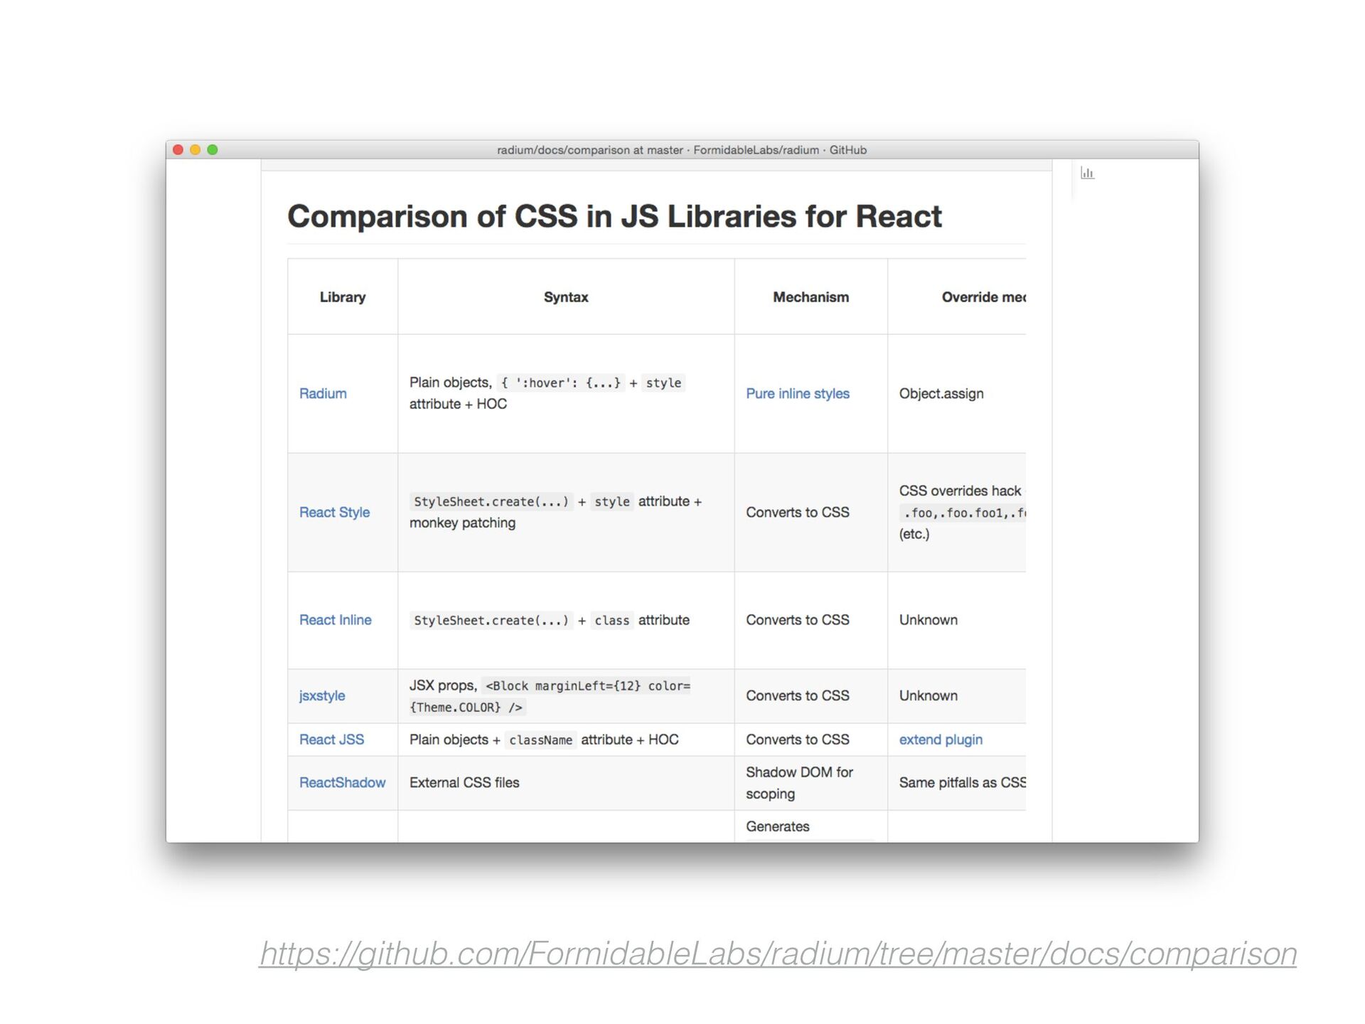Image resolution: width=1365 pixels, height=1024 pixels.
Task: Open the React Style library link
Action: click(334, 512)
